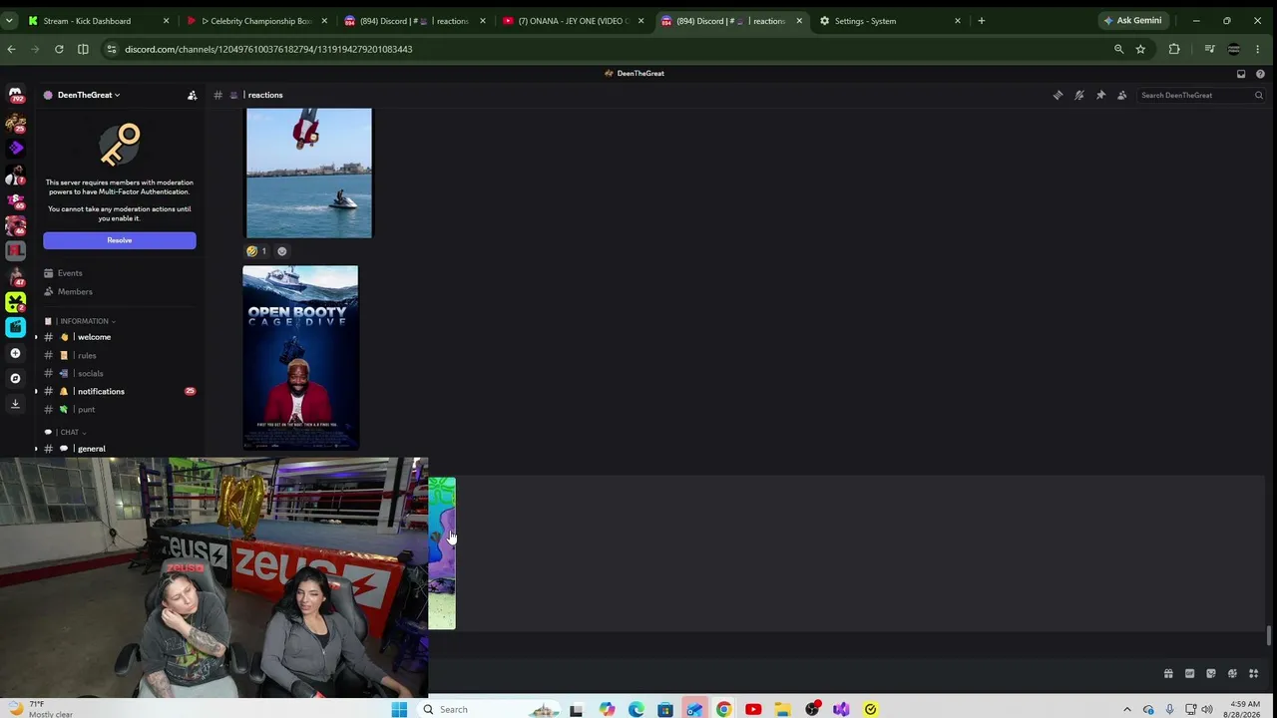
Task: Switch to the Stream - Kick Dashboard tab
Action: pyautogui.click(x=98, y=21)
